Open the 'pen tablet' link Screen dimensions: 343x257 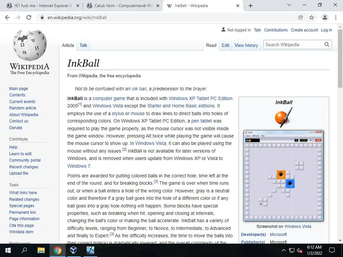[x=201, y=121]
